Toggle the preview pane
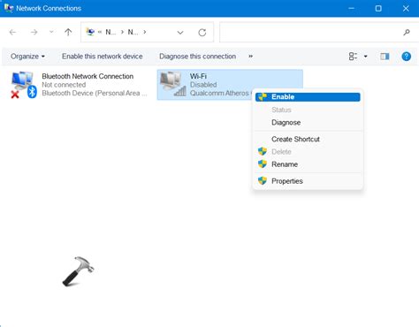Viewport: 419px width, 327px height. (385, 57)
